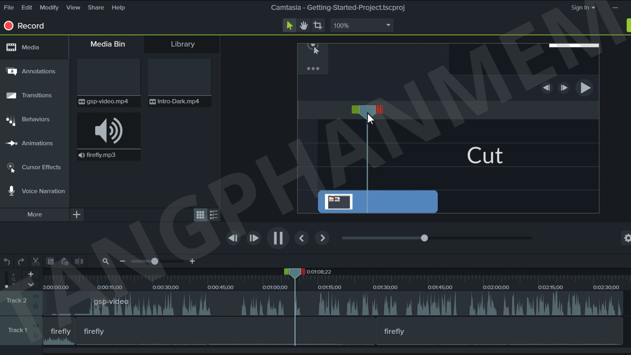Click the Undo arrow icon
Image resolution: width=631 pixels, height=355 pixels.
tap(7, 262)
